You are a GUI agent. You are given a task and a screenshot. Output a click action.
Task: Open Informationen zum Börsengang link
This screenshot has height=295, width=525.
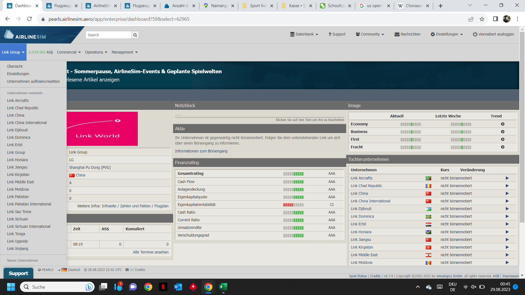coord(201,151)
